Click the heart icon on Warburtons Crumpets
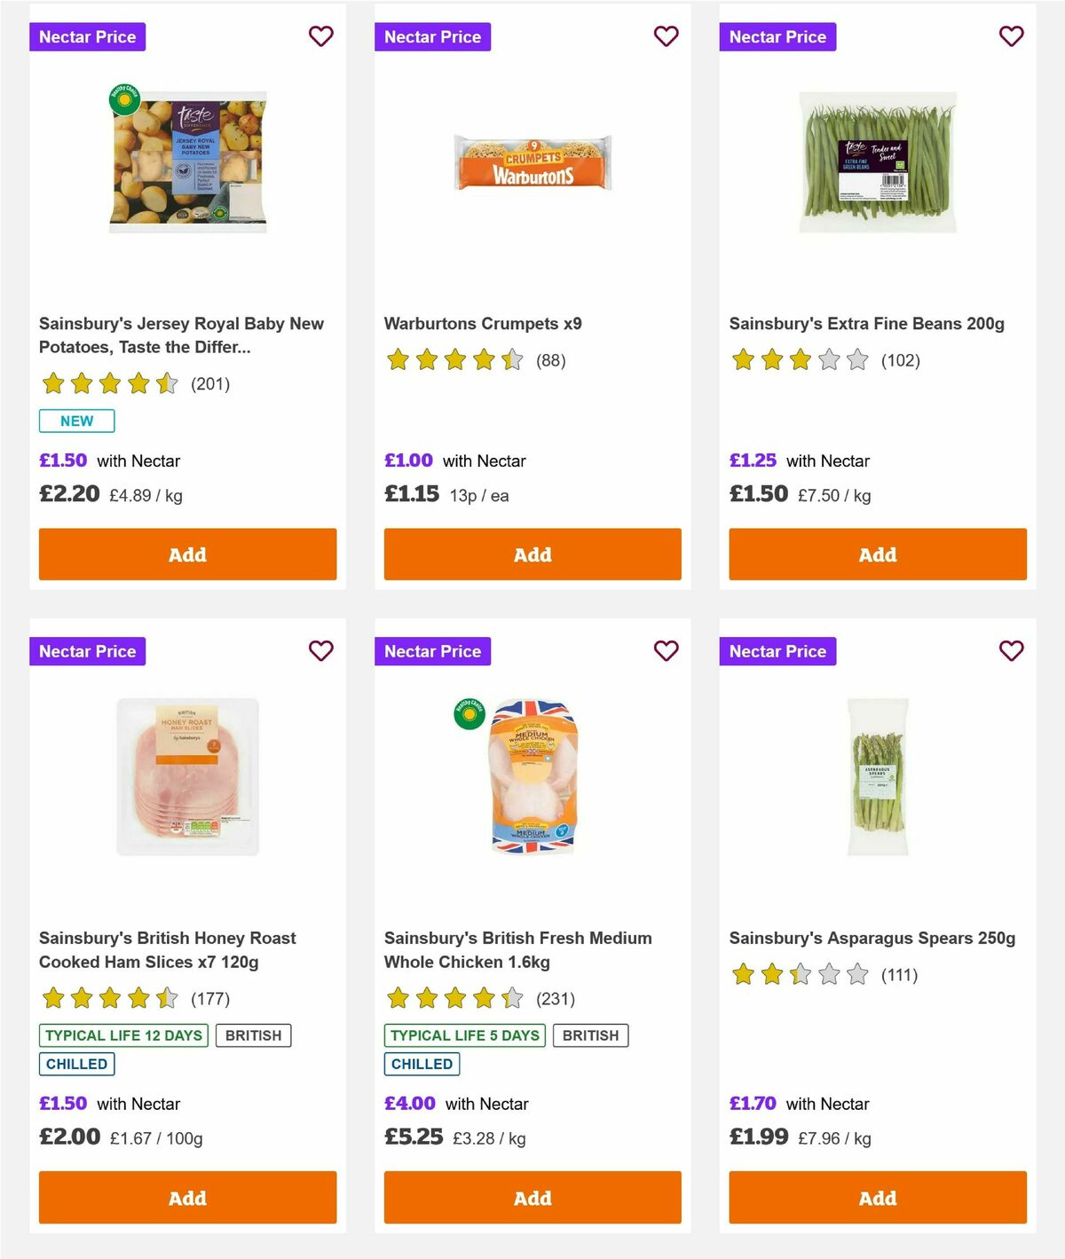 point(666,36)
